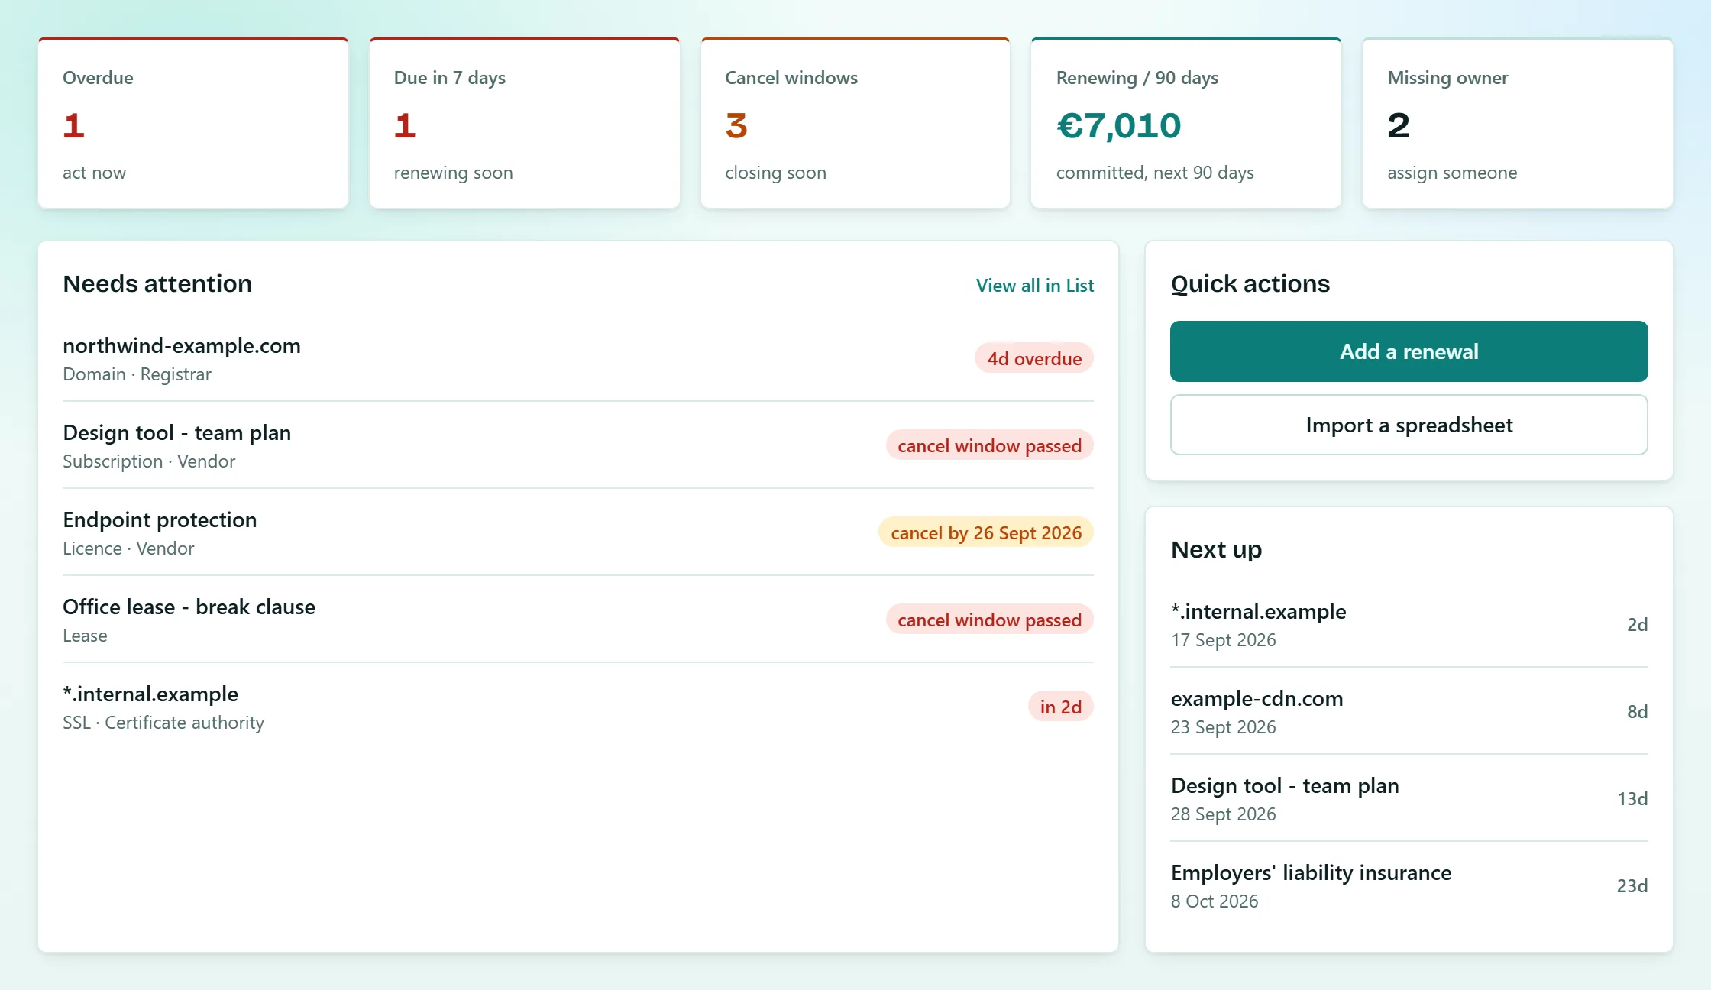
Task: Open the Overdue summary card
Action: [x=193, y=123]
